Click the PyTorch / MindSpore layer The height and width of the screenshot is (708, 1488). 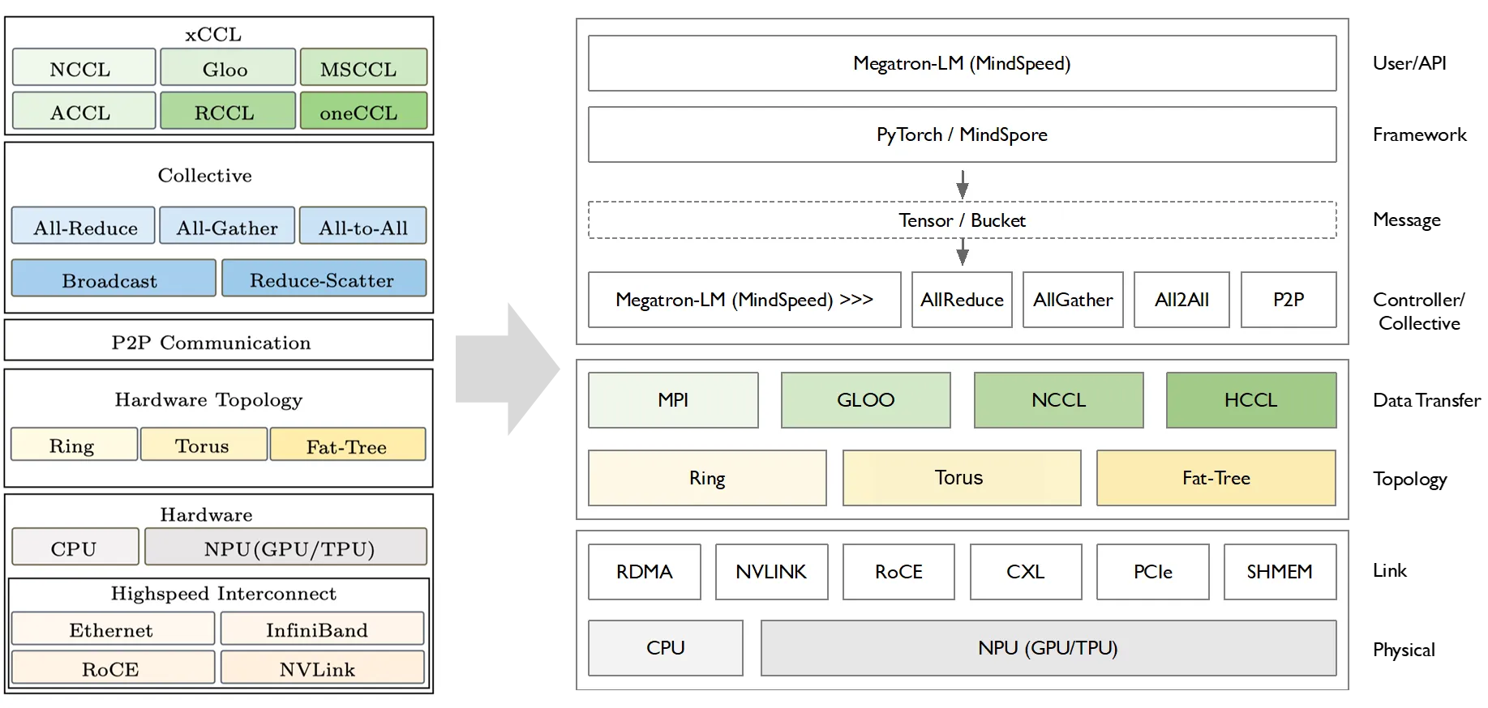(962, 134)
